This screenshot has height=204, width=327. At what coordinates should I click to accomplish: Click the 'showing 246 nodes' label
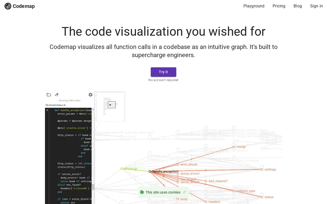(69, 100)
